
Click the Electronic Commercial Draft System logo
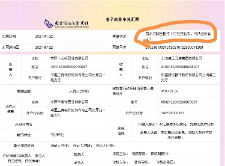[x=67, y=24]
